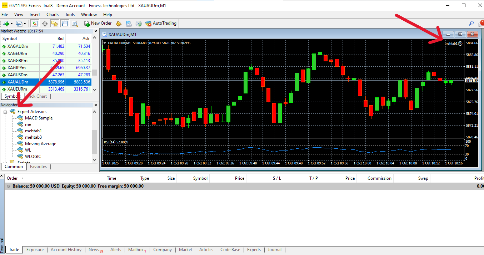Click the Navigator panel scrollbar down arrow
The width and height of the screenshot is (484, 255).
point(95,160)
